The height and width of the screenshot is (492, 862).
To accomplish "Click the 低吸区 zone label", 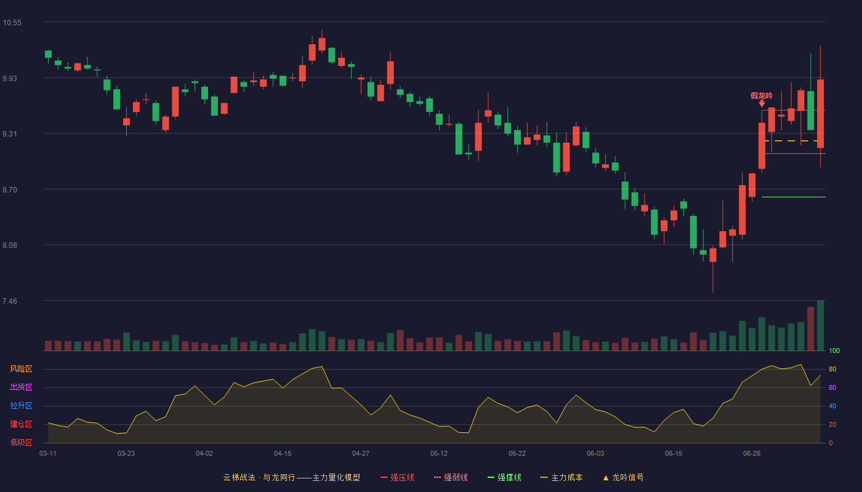I will [x=21, y=442].
